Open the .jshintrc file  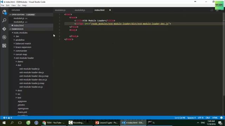coord(21,105)
